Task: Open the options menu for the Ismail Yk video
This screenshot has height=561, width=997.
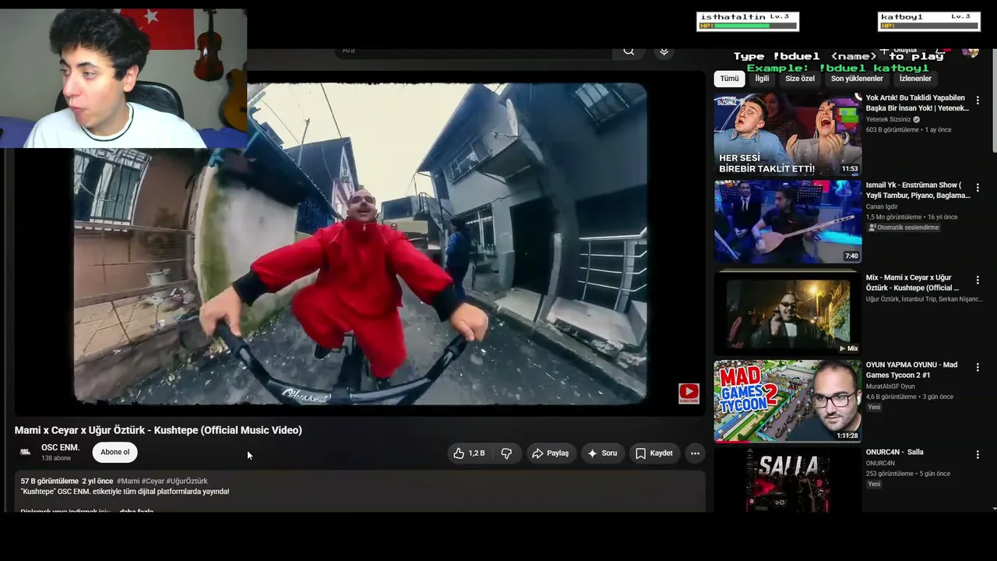Action: click(978, 188)
